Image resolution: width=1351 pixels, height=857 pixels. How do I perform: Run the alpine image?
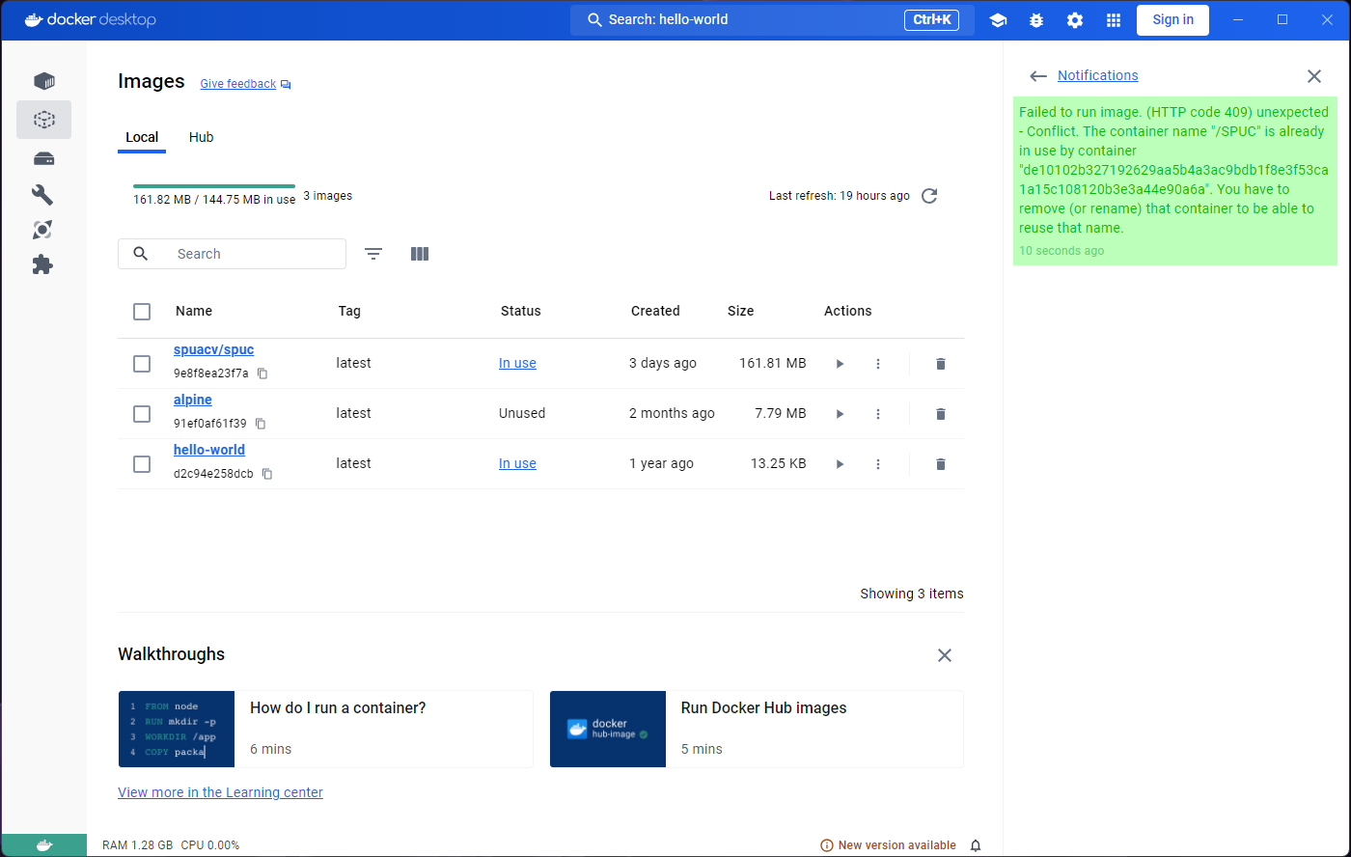tap(840, 414)
